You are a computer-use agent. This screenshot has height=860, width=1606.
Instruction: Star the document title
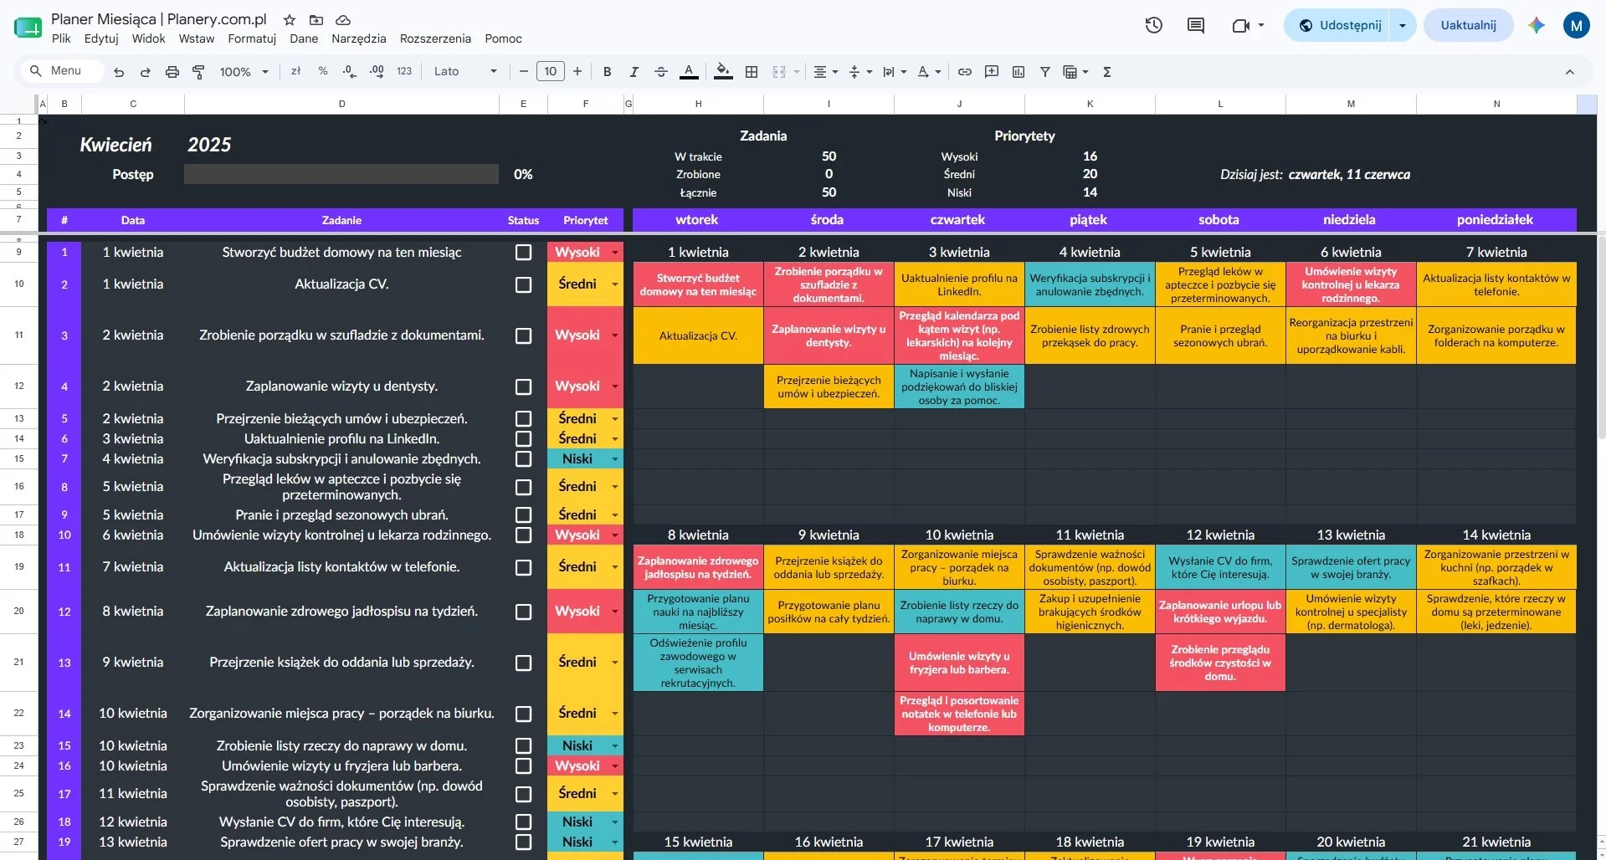coord(290,19)
